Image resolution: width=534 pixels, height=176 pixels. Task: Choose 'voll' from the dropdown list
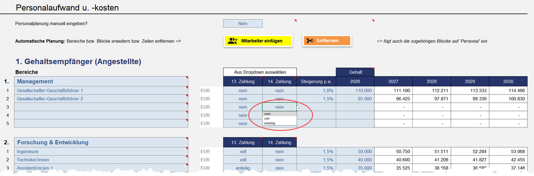click(x=279, y=119)
